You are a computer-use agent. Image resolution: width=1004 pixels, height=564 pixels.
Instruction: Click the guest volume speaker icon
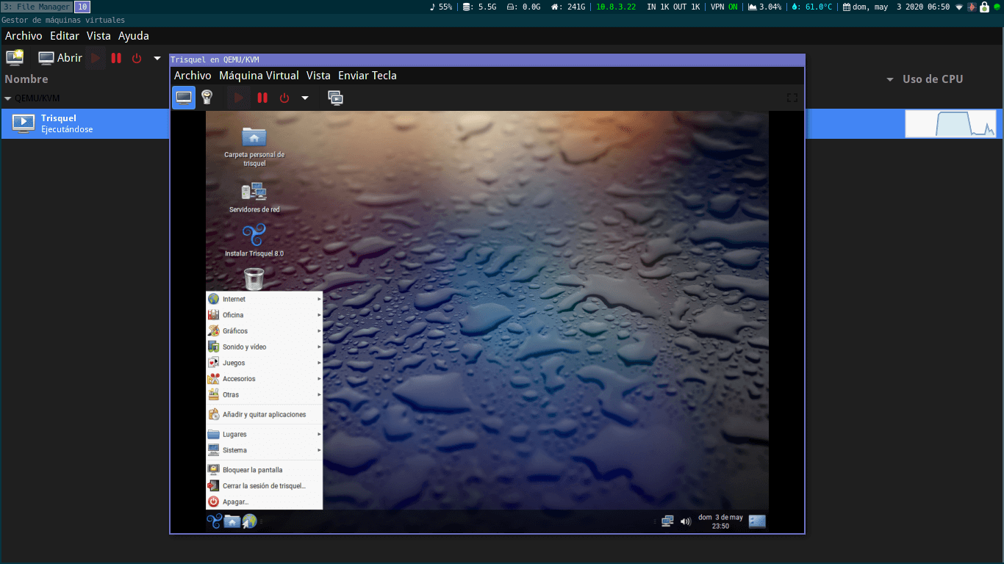point(686,521)
